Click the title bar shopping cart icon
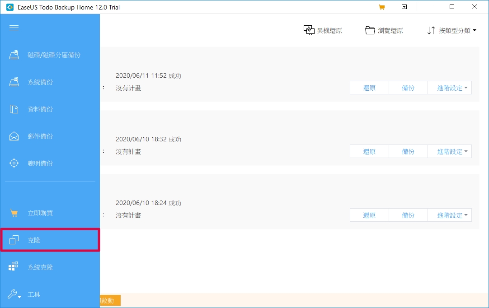489x308 pixels. click(x=382, y=7)
